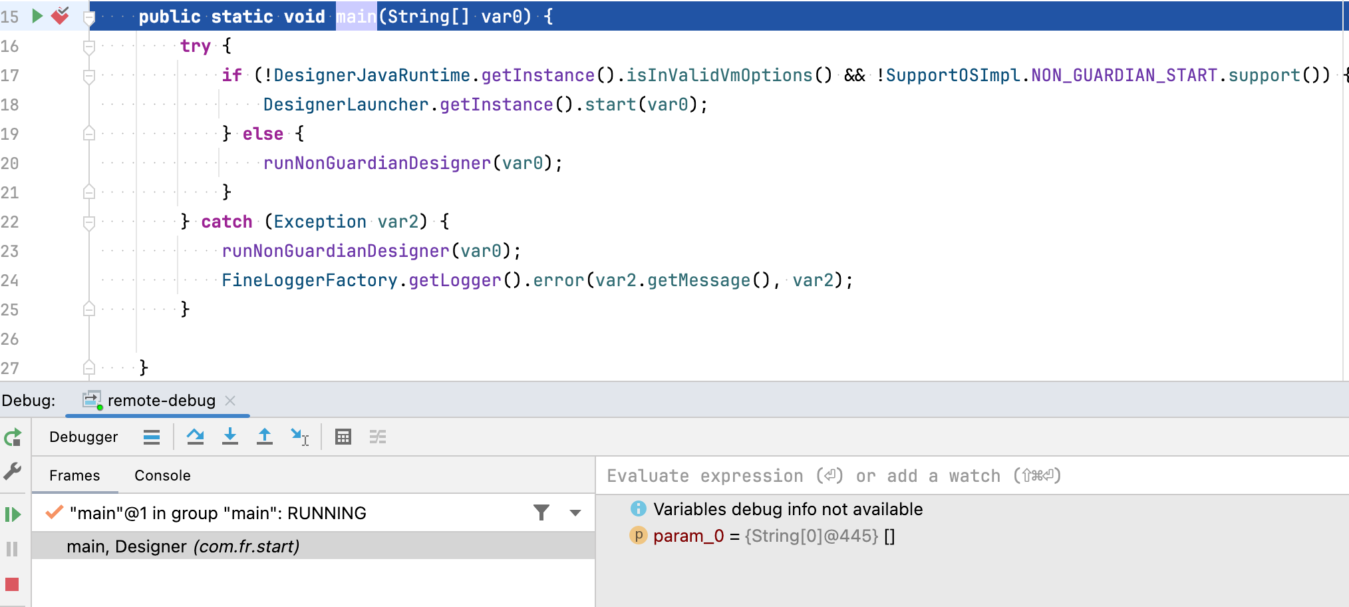
Task: Click the Rerun debug icon
Action: click(13, 437)
